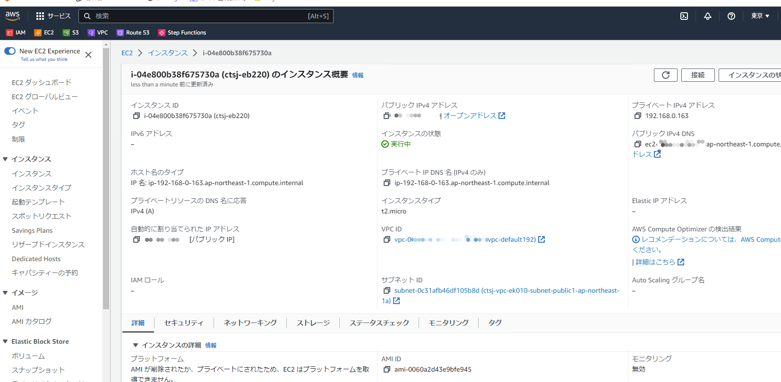
Task: Open the help question mark icon
Action: (x=731, y=16)
